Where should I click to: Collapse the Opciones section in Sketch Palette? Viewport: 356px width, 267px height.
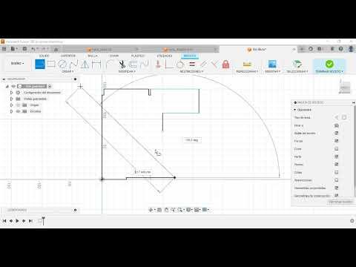click(295, 110)
